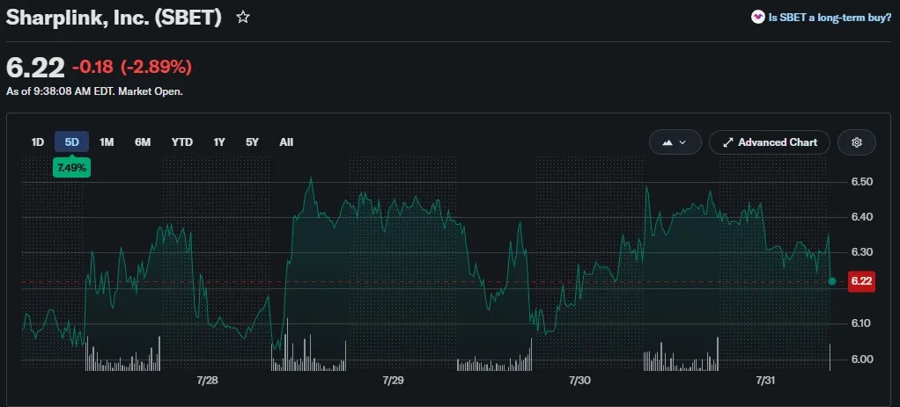Click the 7/29 date label
This screenshot has height=407, width=900.
click(x=393, y=381)
